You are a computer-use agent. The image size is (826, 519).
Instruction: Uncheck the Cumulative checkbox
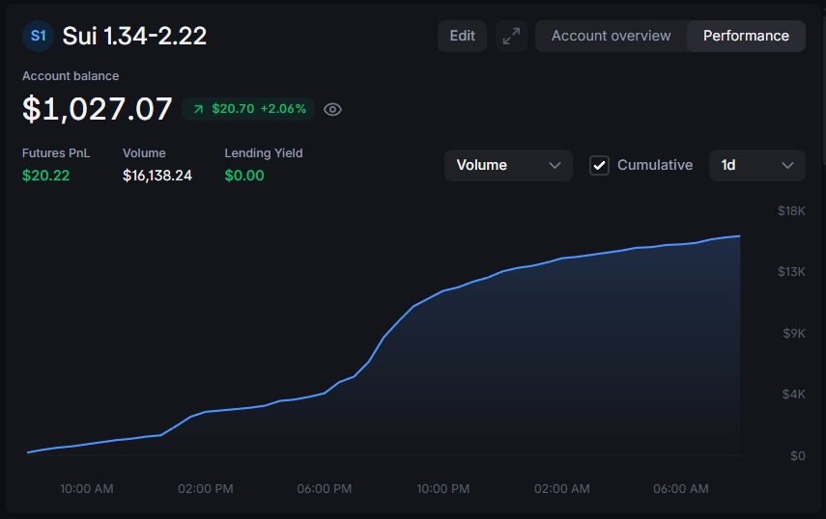click(599, 165)
